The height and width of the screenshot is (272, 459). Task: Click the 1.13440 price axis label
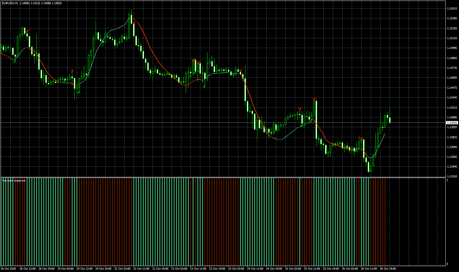[x=452, y=167]
